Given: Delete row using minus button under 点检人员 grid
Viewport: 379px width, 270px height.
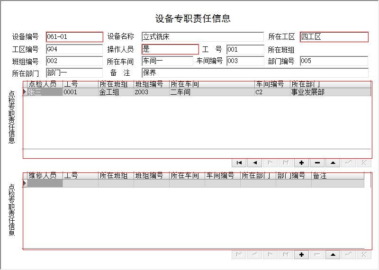Looking at the screenshot, I should (x=317, y=162).
